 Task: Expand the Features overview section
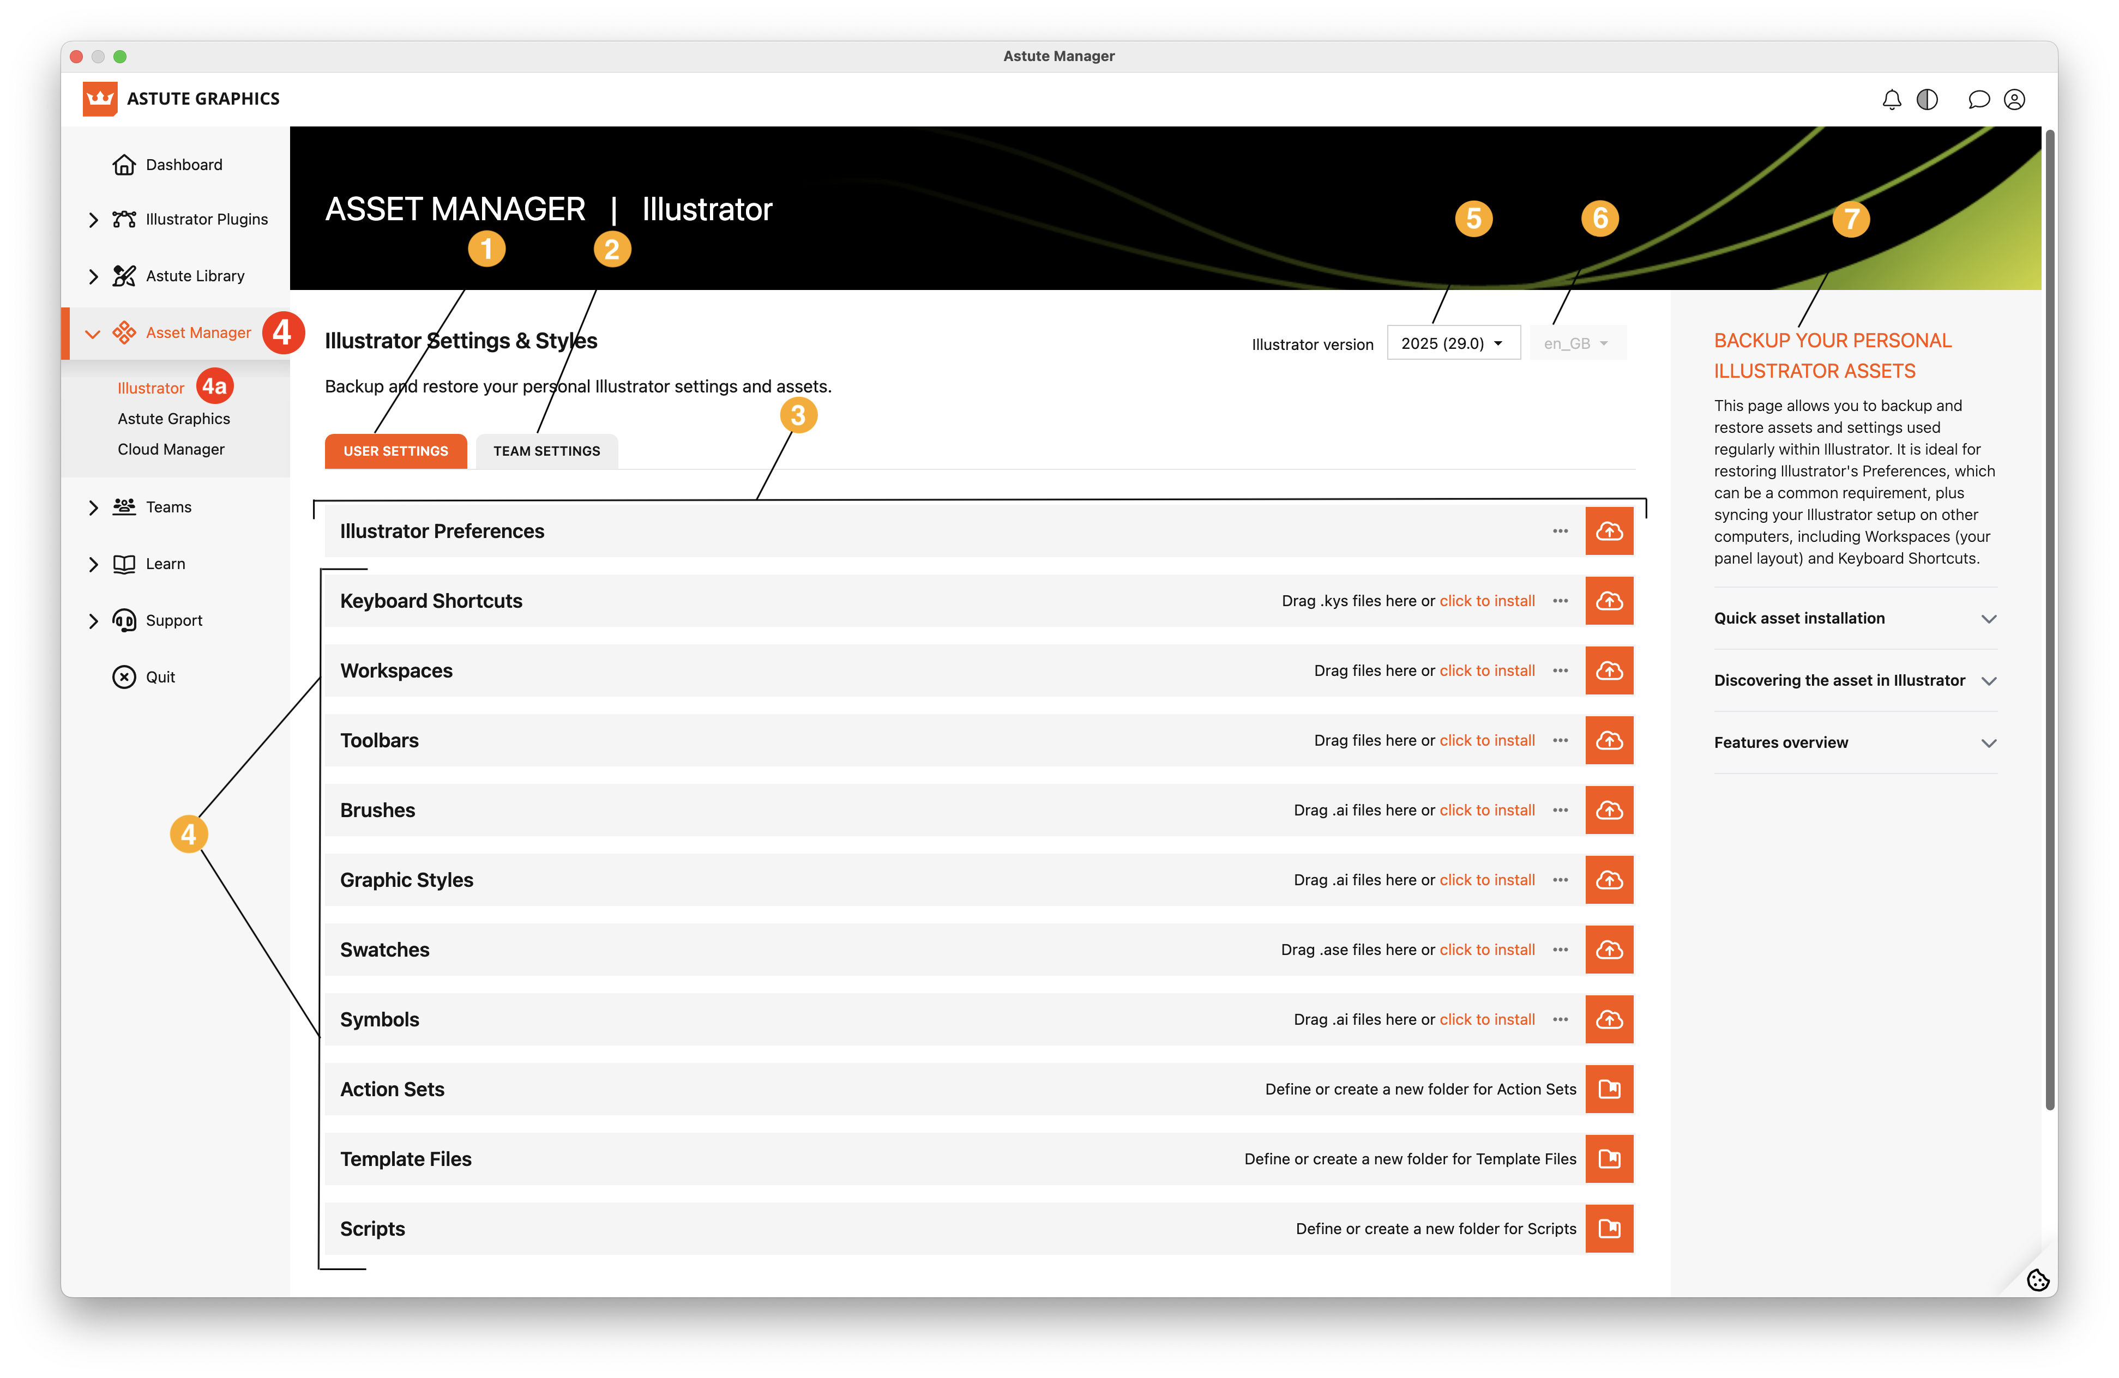tap(1856, 744)
